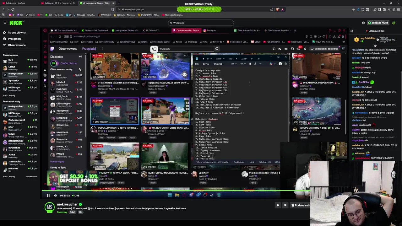Click the Podaruj subs button
The image size is (402, 226).
pos(301,205)
